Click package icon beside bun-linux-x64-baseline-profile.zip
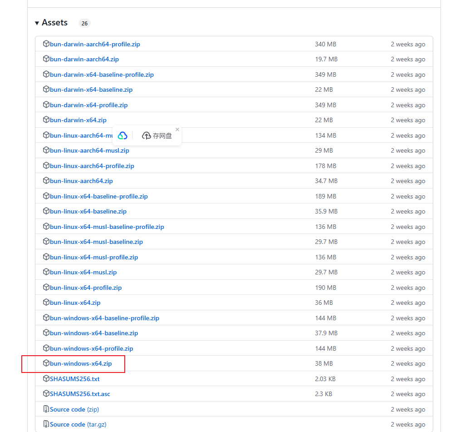The height and width of the screenshot is (432, 465). (x=46, y=196)
